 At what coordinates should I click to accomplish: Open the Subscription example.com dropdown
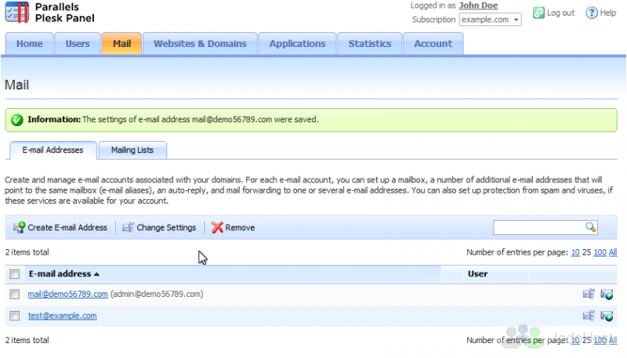click(491, 20)
